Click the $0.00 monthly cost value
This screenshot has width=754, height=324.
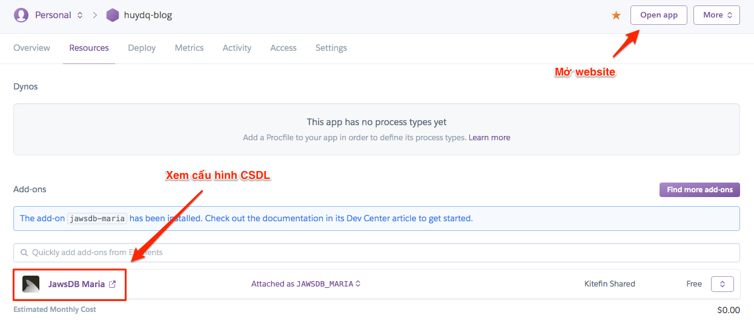[x=729, y=310]
